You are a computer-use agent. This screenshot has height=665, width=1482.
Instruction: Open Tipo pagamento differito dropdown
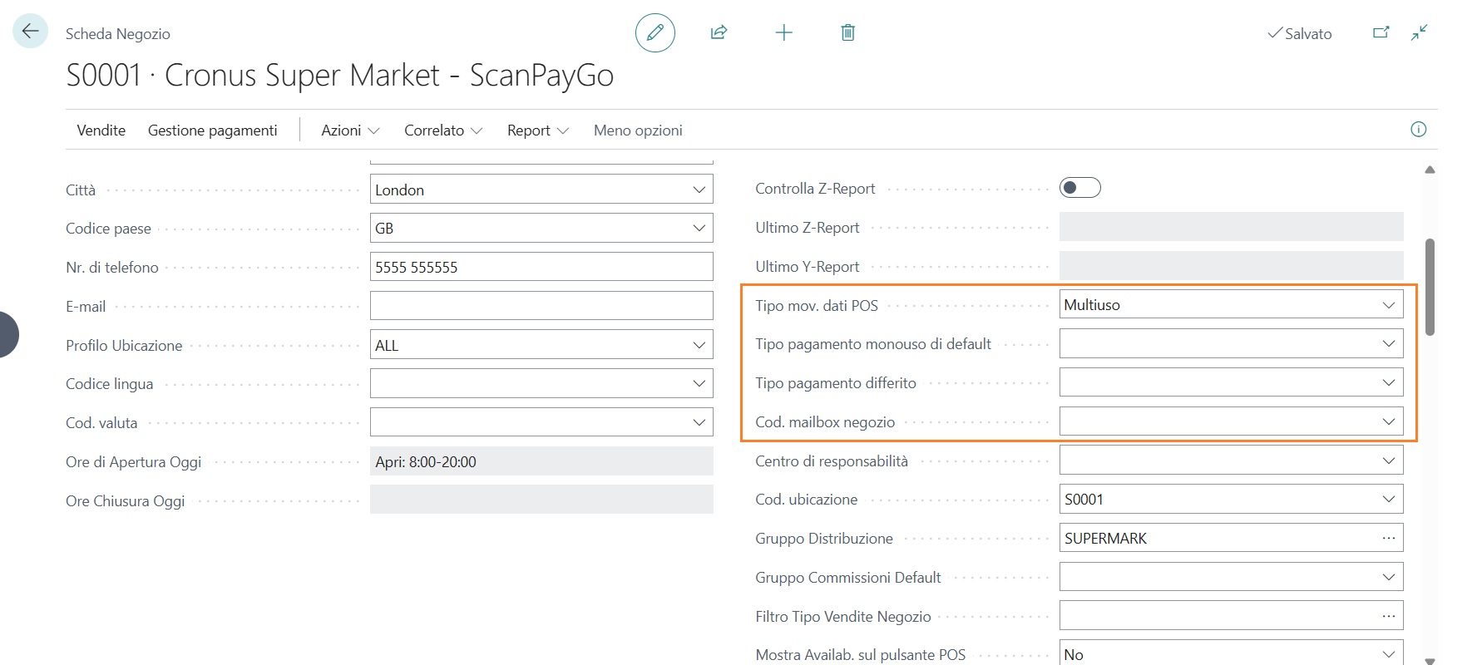pyautogui.click(x=1389, y=383)
